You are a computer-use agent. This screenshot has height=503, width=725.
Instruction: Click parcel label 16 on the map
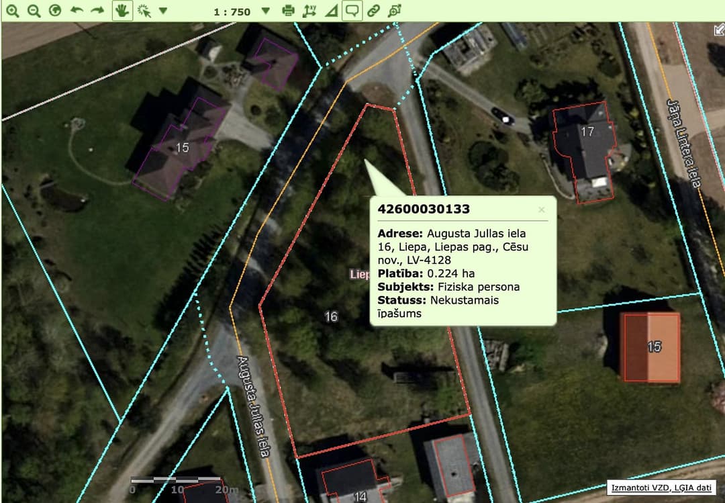(331, 316)
